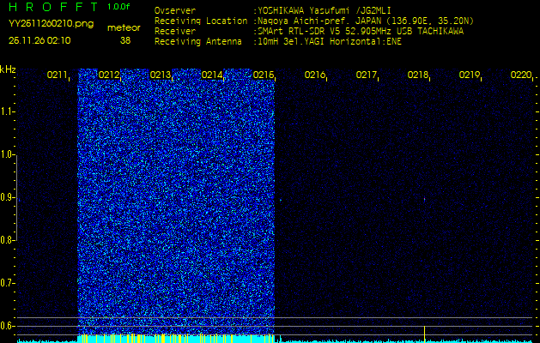The width and height of the screenshot is (540, 343).
Task: Click the 0.6 kHz axis label
Action: pos(7,326)
